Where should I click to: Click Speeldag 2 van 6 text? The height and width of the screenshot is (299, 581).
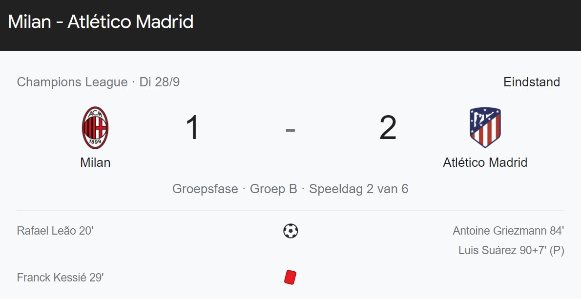coord(359,189)
